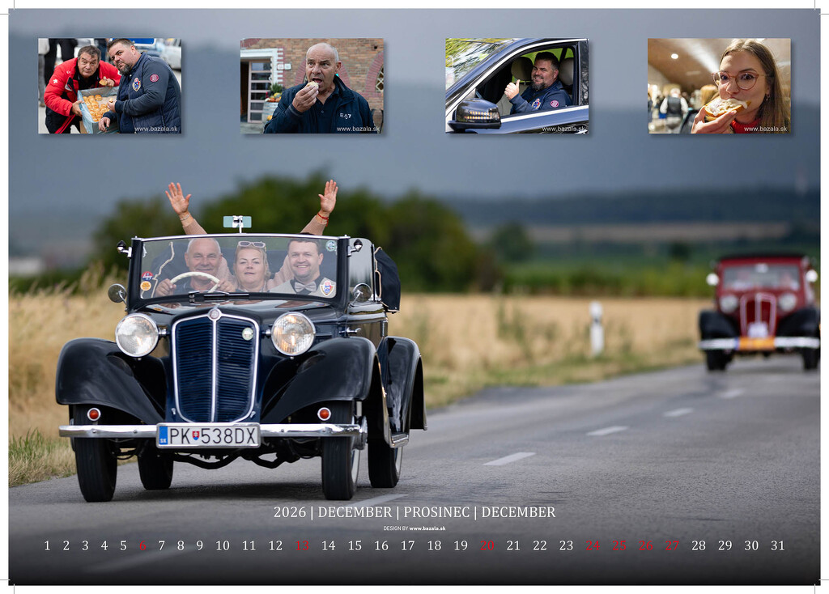The width and height of the screenshot is (829, 594).
Task: Select date 31 at the row end
Action: click(777, 546)
